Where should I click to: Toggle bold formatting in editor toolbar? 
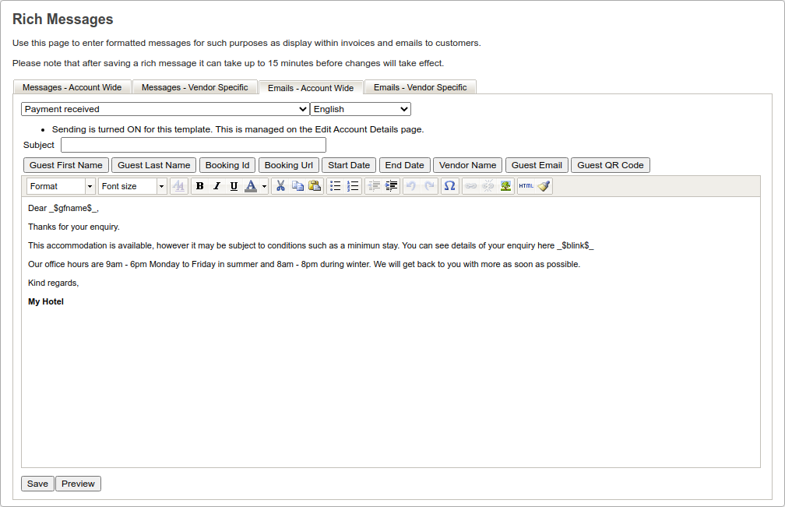(x=200, y=186)
